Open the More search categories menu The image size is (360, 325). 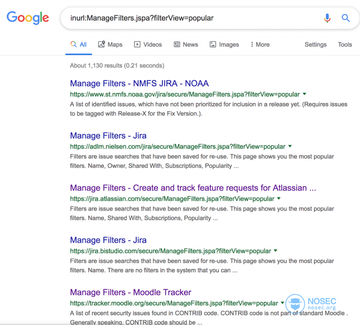[260, 45]
